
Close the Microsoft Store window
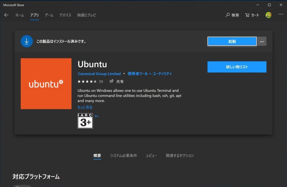tap(281, 5)
